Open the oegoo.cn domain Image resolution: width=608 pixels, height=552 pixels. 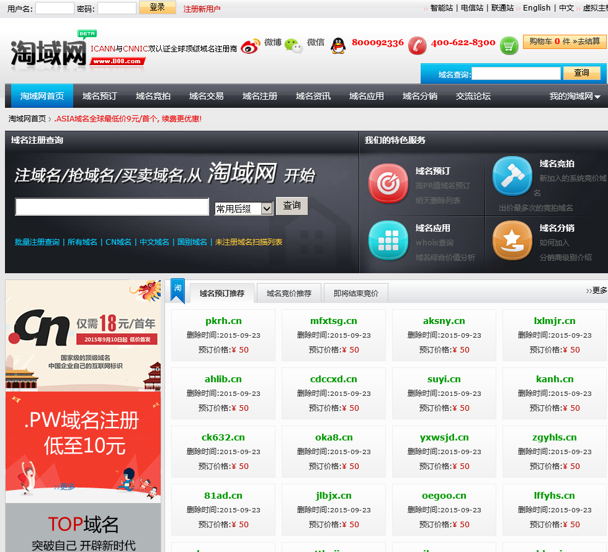point(444,496)
